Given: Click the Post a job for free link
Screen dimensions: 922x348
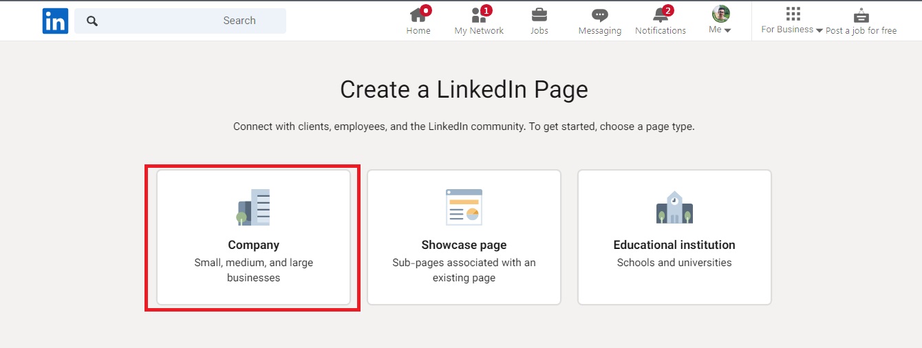Looking at the screenshot, I should 861,30.
